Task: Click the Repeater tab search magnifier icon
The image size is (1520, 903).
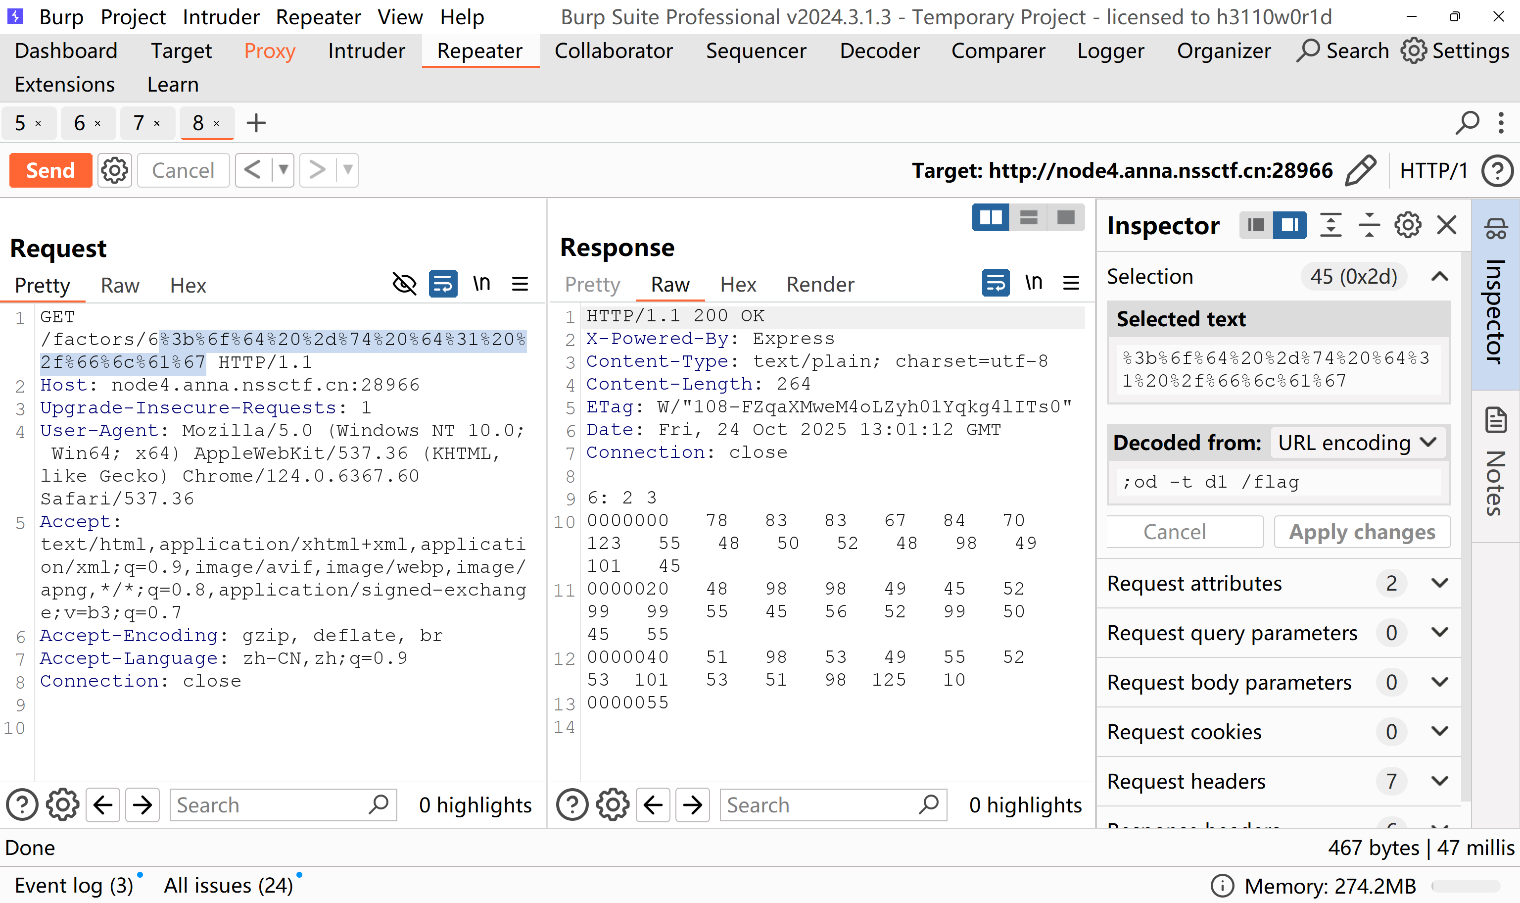Action: coord(1467,122)
